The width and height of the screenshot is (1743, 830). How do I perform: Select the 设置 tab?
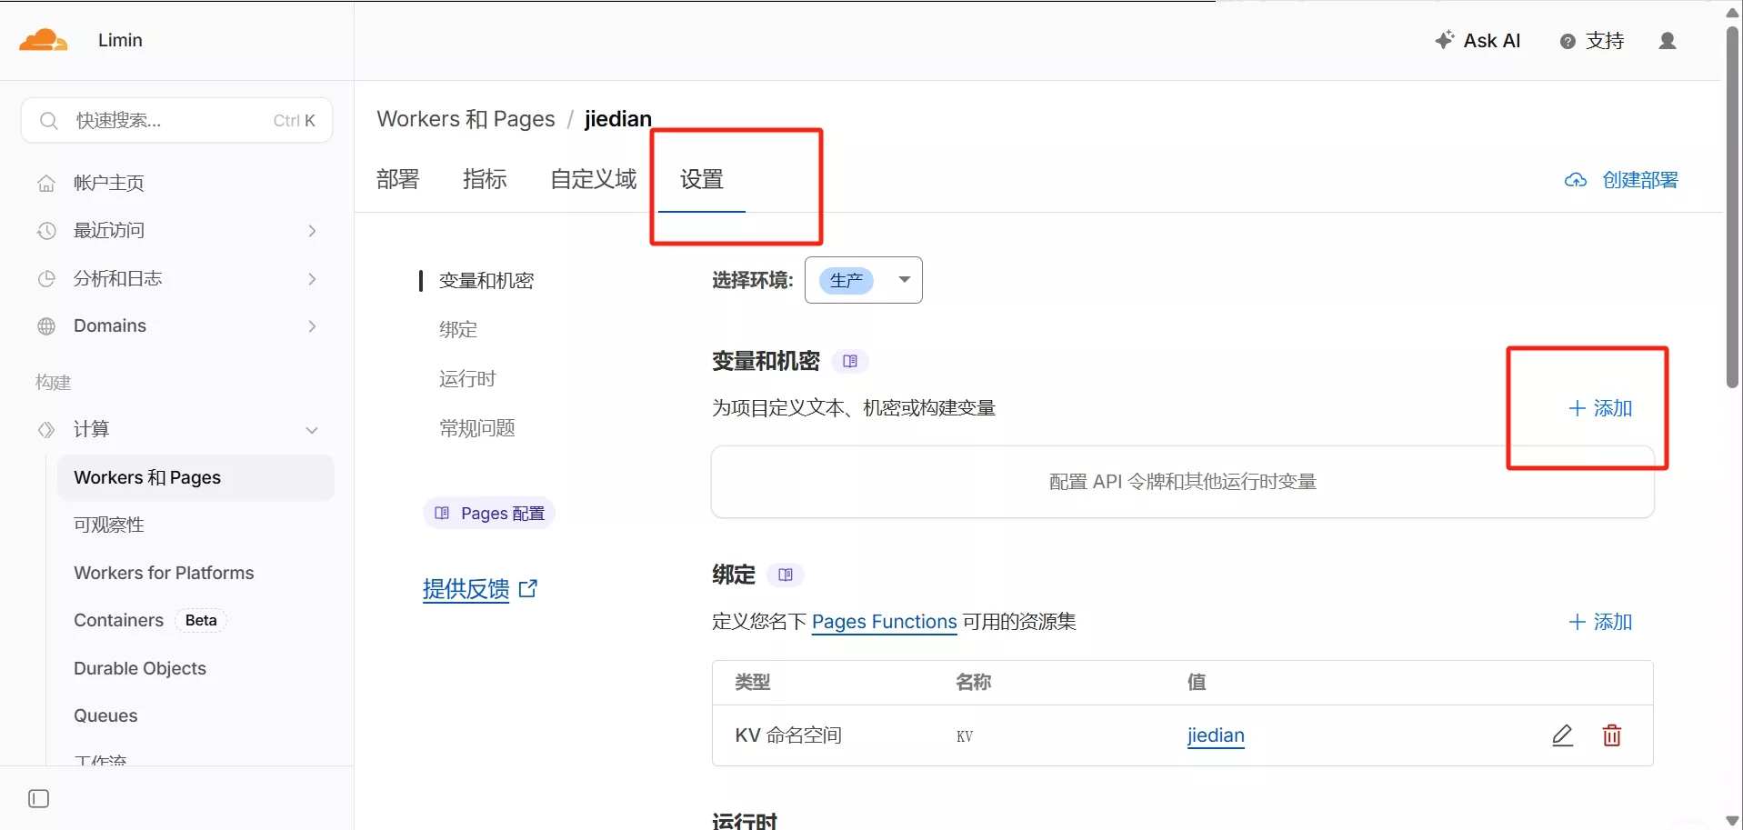[x=702, y=179]
